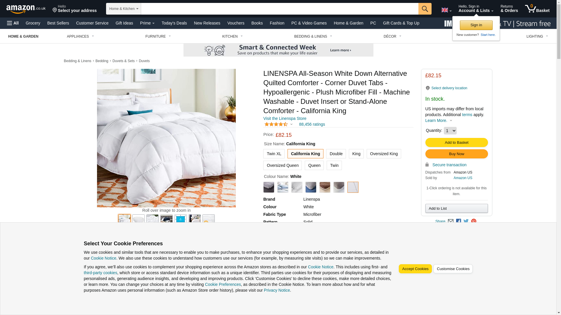Choose the Oversized King size option
Screen dimensions: 561x315
384,154
